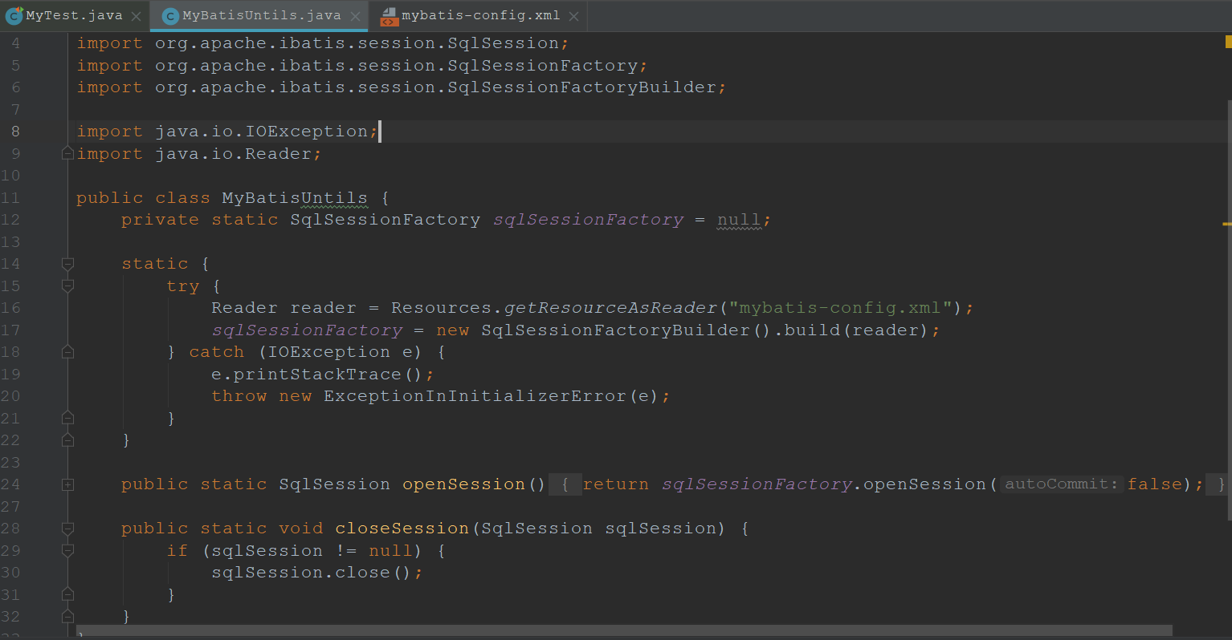Click java.io.Reader import on line 9
The height and width of the screenshot is (640, 1232).
[233, 154]
